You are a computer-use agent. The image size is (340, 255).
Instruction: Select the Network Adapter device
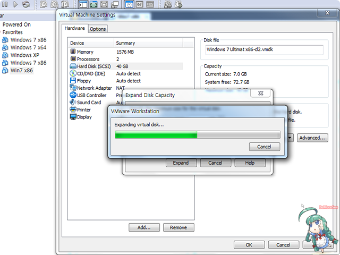(91, 88)
